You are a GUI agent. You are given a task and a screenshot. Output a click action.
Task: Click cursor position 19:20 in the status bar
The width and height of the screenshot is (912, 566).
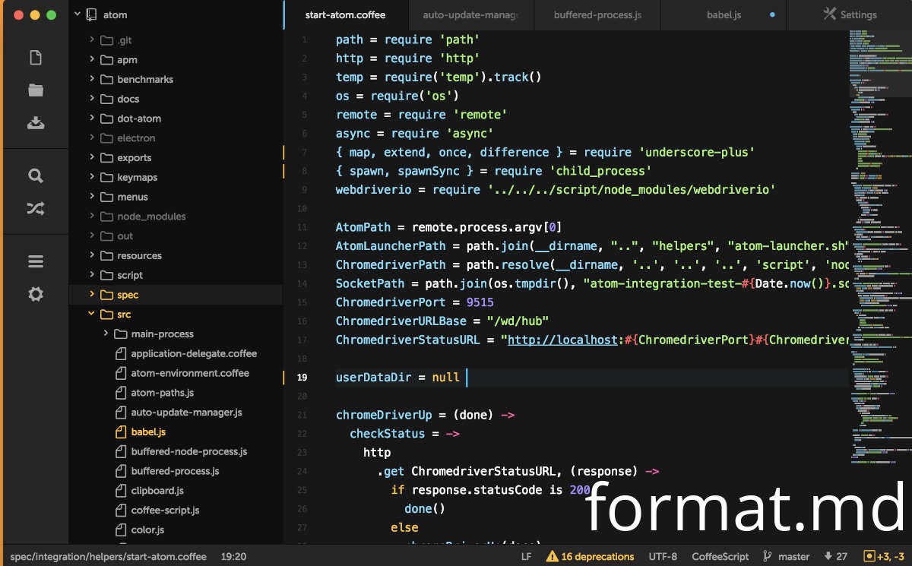click(233, 556)
